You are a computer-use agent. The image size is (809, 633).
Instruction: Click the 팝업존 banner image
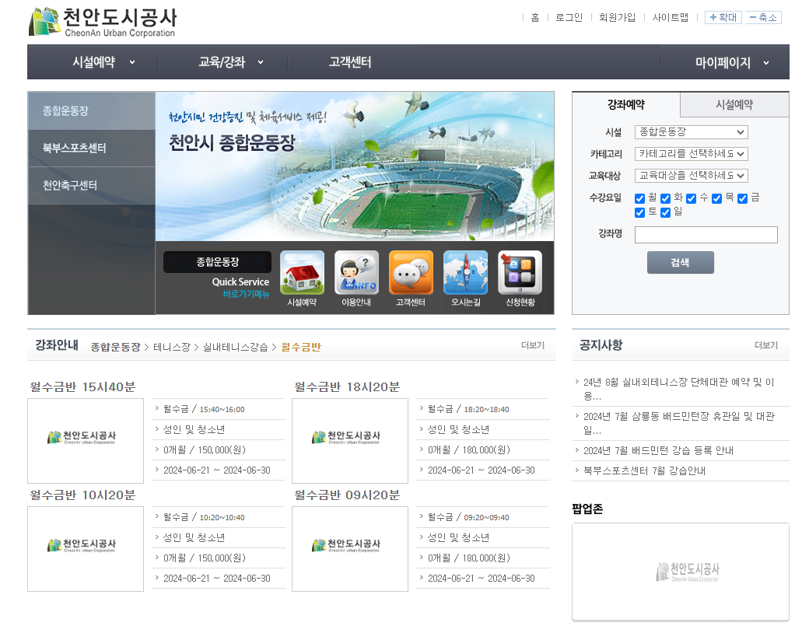(x=681, y=572)
